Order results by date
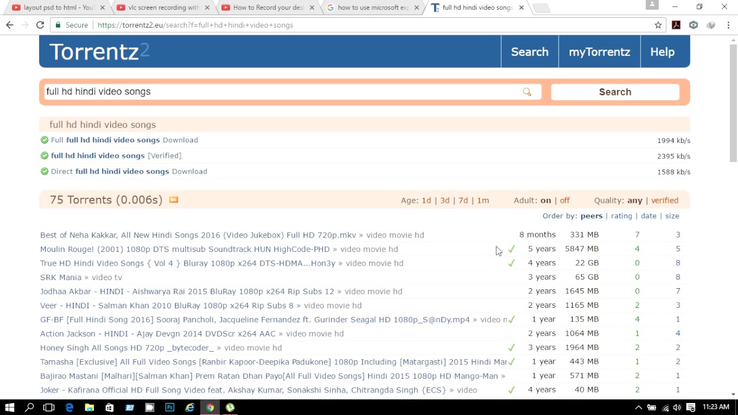Screen dimensions: 738x415 tap(649, 216)
